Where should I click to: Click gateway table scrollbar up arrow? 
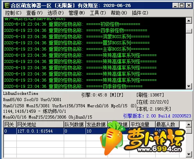(x=189, y=124)
